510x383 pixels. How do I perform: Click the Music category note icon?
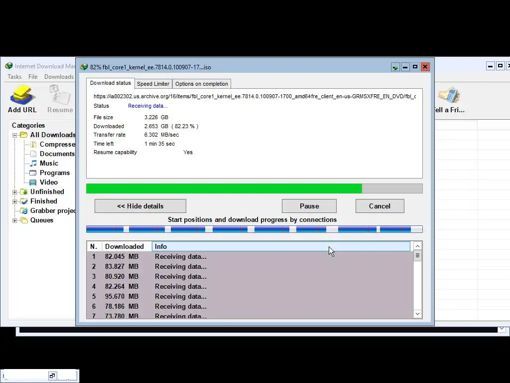(x=33, y=163)
